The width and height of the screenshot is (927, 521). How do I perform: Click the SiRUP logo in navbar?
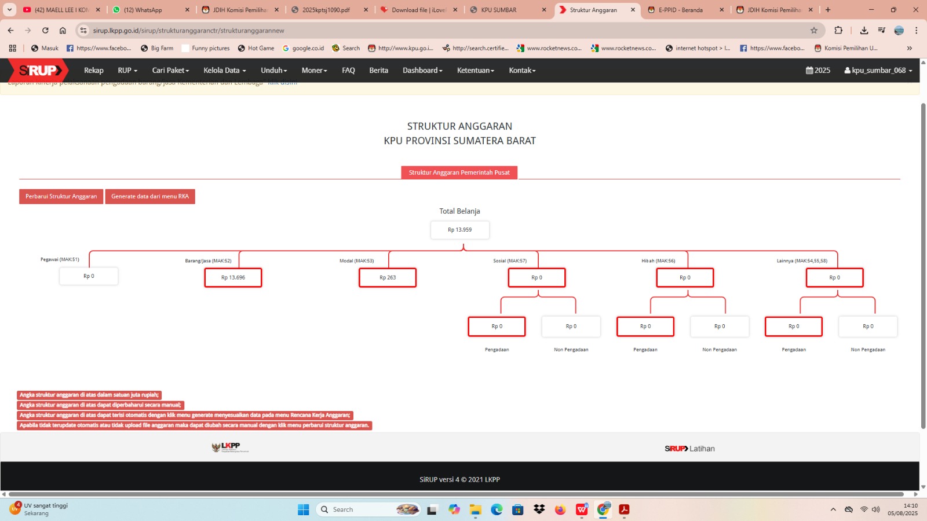39,71
